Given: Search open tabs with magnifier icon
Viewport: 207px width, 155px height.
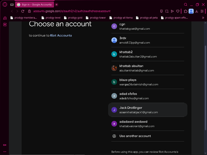Looking at the screenshot, I should pyautogui.click(x=185, y=5).
